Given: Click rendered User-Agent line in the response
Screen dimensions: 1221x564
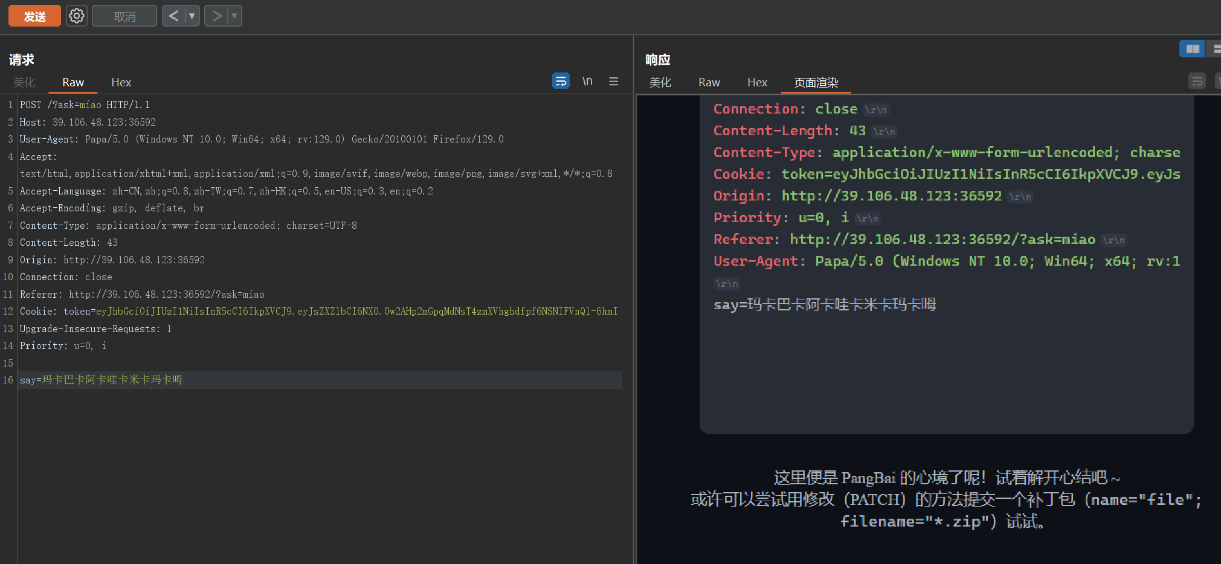Looking at the screenshot, I should tap(947, 261).
